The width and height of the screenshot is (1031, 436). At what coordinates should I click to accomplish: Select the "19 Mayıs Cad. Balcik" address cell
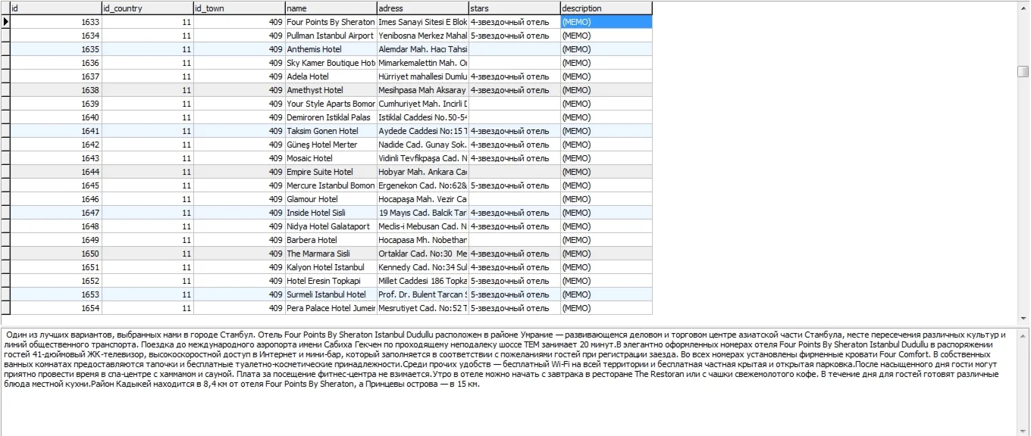click(x=422, y=213)
